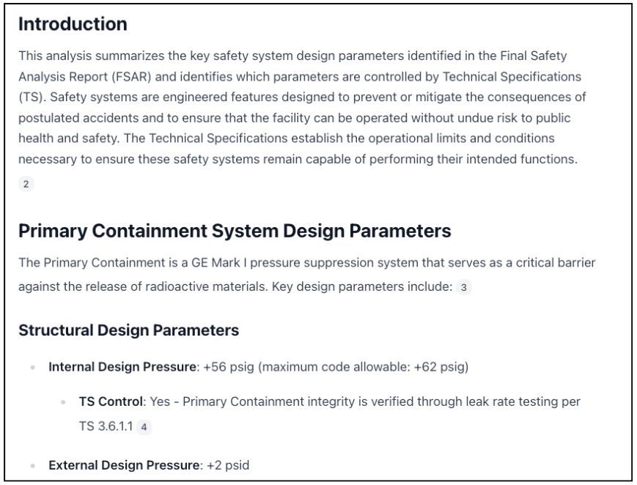Screen dimensions: 637x485
Task: Click "(maximum code allowable: +62 psig)" text
Action: pos(364,366)
